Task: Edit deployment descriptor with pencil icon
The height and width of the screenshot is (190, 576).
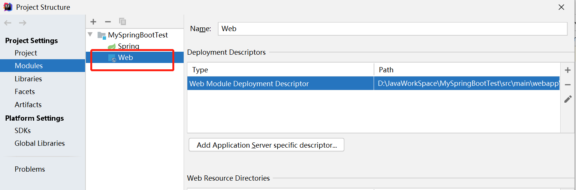Action: pos(568,99)
